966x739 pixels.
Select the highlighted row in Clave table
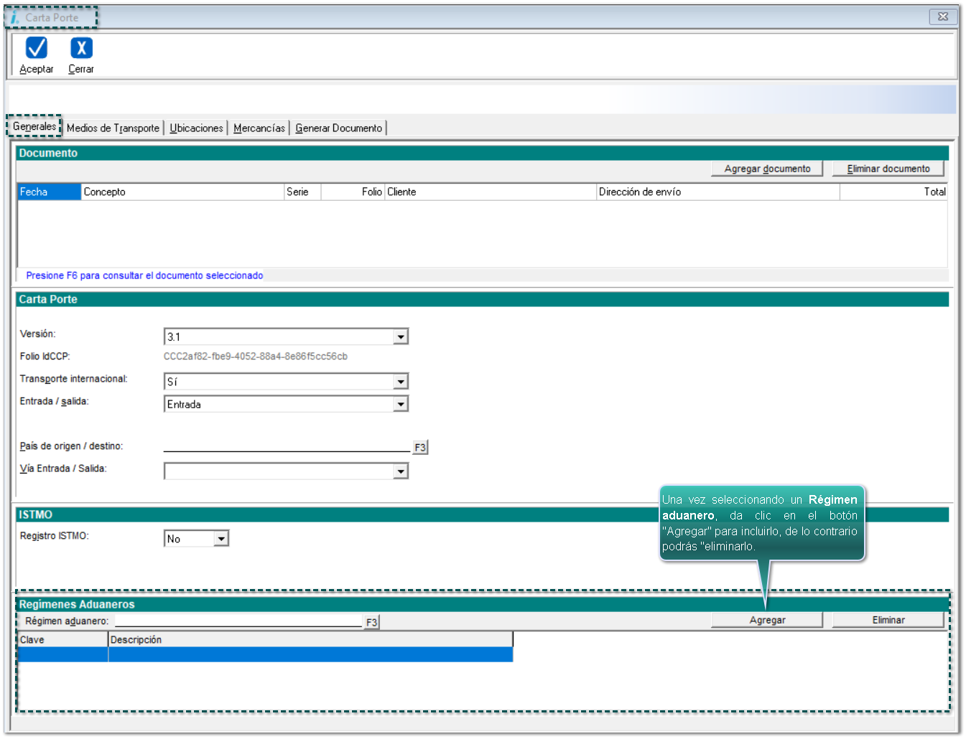click(265, 654)
